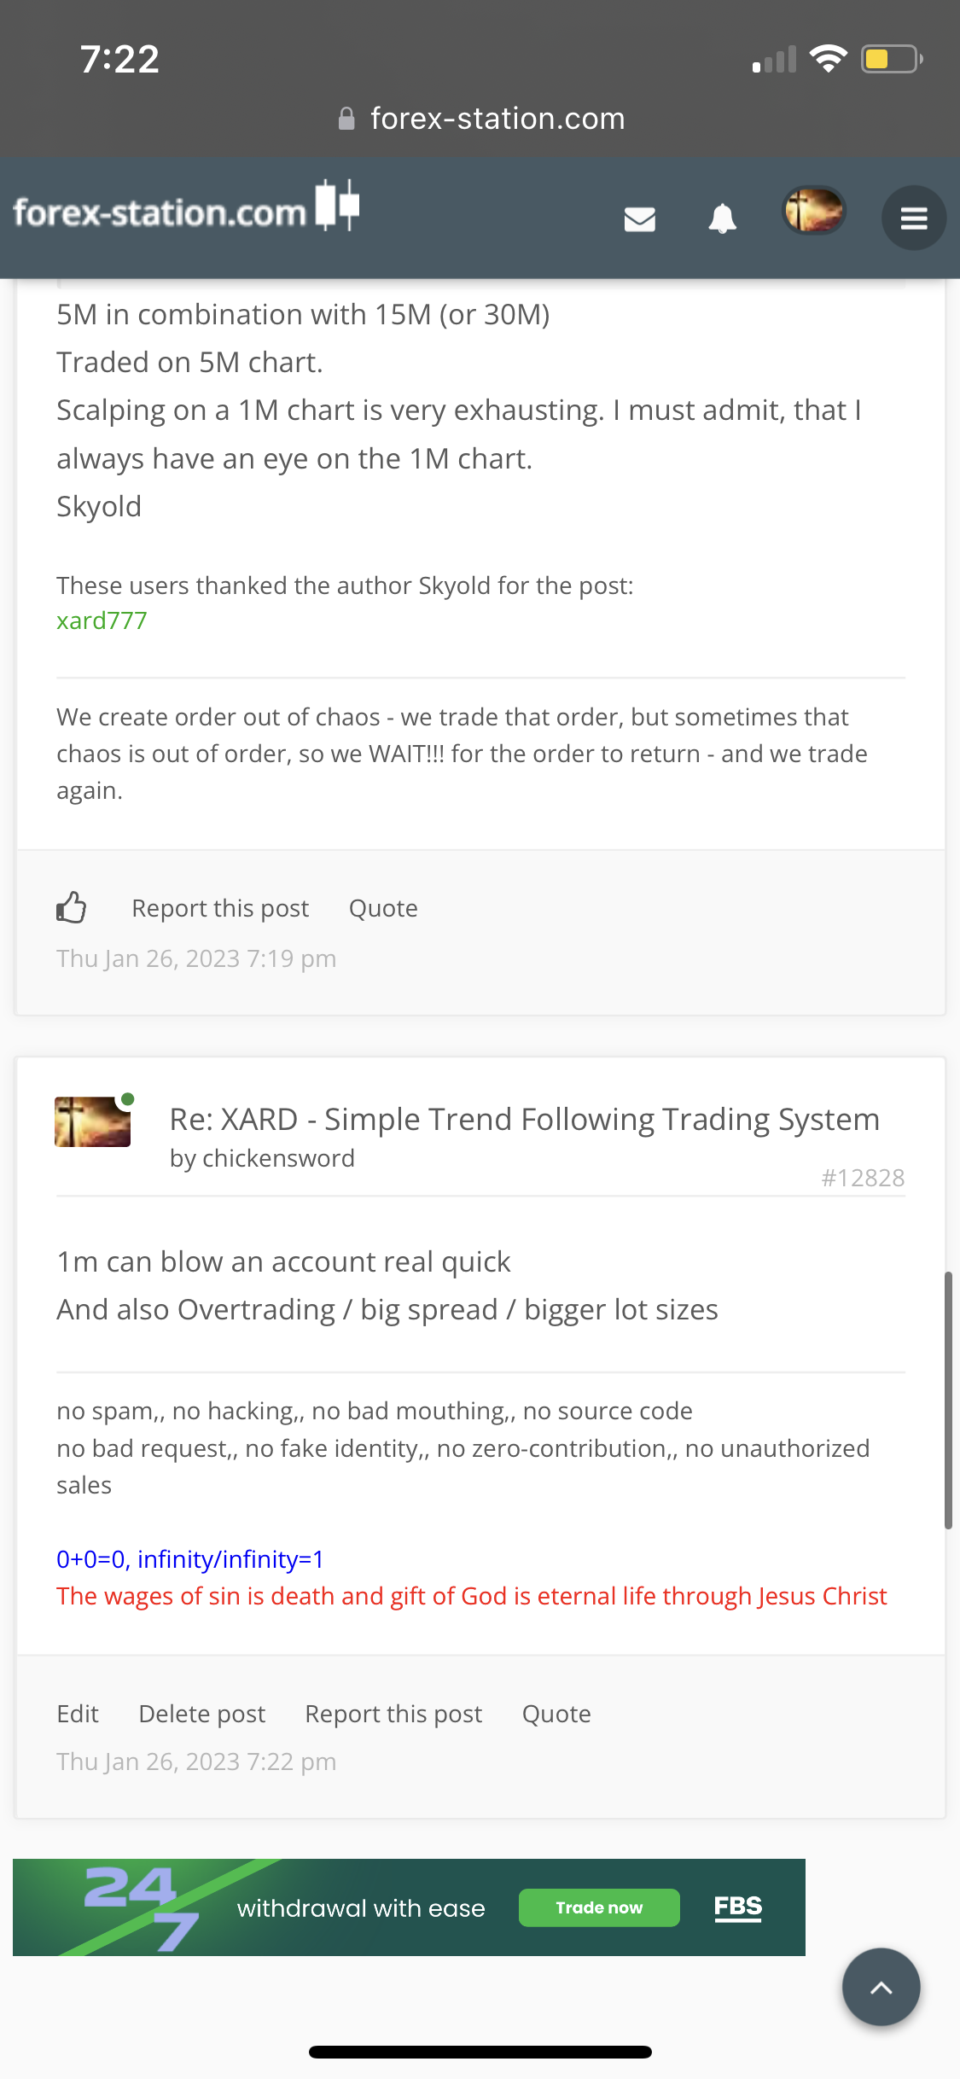
Task: Tap the lock icon in address bar
Action: pyautogui.click(x=346, y=119)
